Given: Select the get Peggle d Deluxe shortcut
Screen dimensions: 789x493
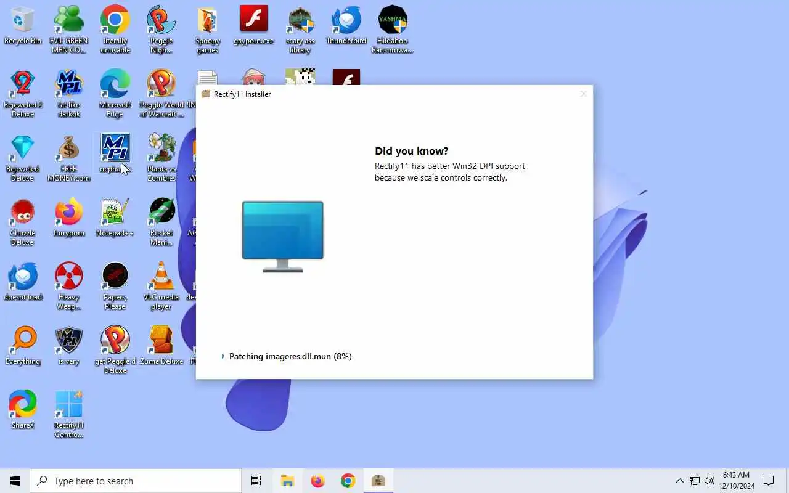Looking at the screenshot, I should pos(115,350).
